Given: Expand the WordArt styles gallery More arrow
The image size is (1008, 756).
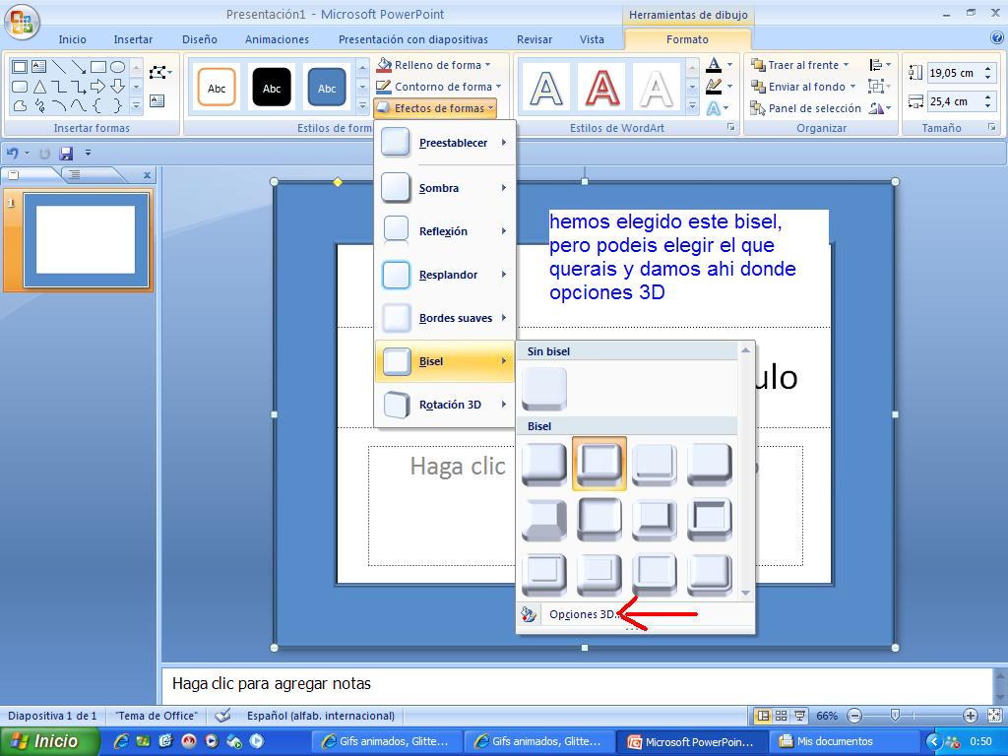Looking at the screenshot, I should (x=692, y=106).
